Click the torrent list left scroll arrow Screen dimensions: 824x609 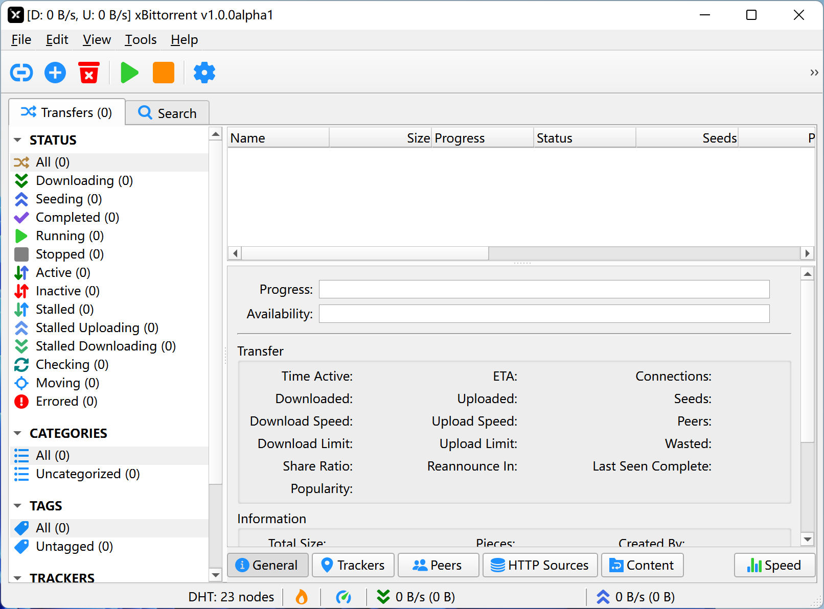[235, 253]
